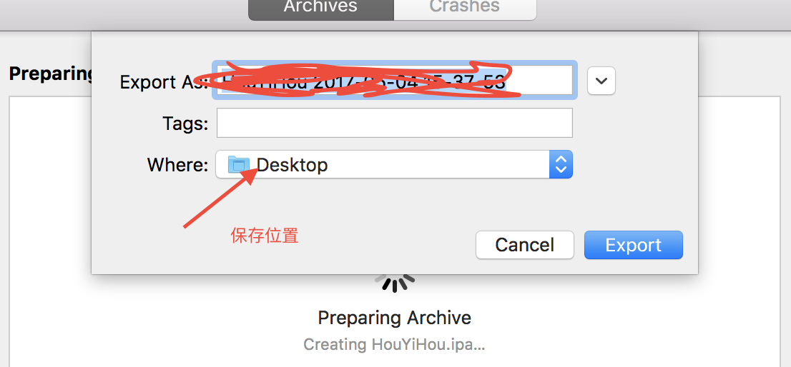Click the red 保存位置 annotation text
791x367 pixels.
tap(265, 236)
